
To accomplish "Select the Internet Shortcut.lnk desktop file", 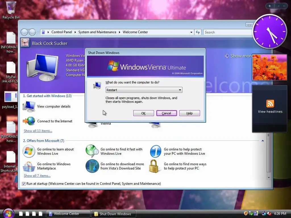I will [x=10, y=162].
